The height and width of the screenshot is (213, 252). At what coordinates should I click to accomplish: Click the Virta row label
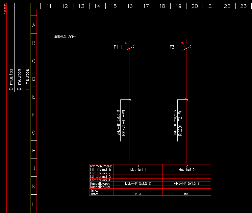click(94, 194)
